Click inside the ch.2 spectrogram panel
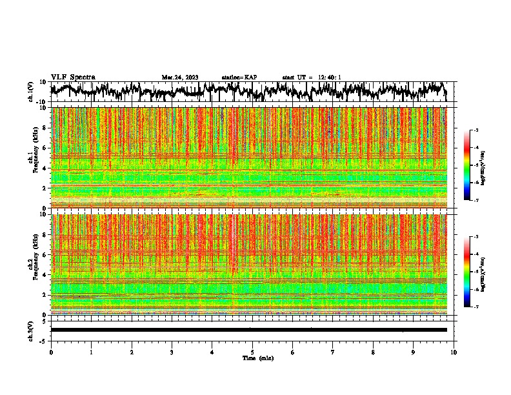The width and height of the screenshot is (511, 395). coord(249,265)
